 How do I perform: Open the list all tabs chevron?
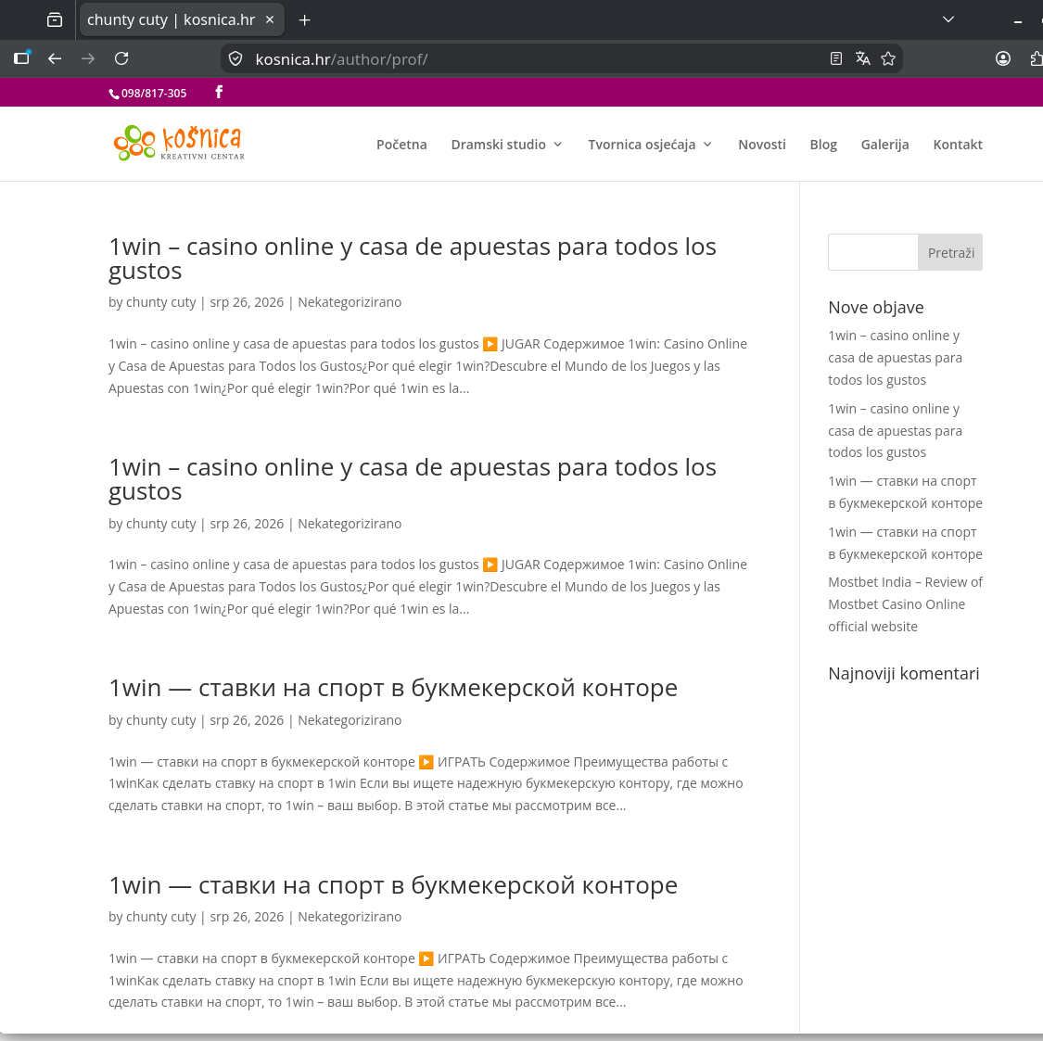click(948, 19)
